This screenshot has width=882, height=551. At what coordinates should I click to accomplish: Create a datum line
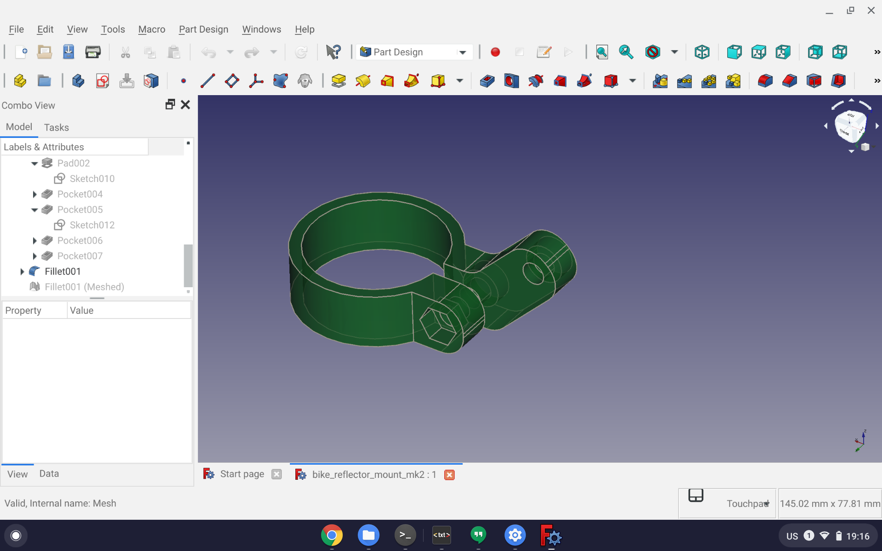click(x=208, y=81)
